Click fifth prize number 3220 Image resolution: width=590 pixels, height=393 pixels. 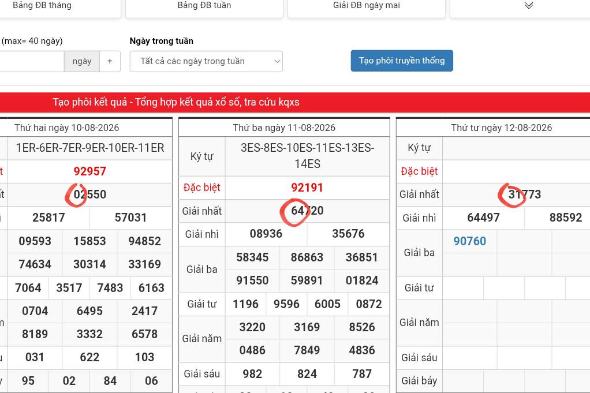[x=252, y=328]
